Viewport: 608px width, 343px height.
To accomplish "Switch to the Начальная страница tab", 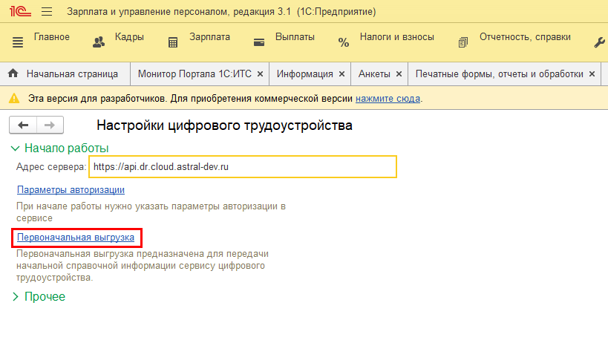I will pos(64,74).
